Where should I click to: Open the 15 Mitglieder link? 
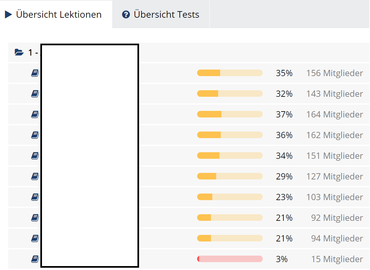(337, 259)
